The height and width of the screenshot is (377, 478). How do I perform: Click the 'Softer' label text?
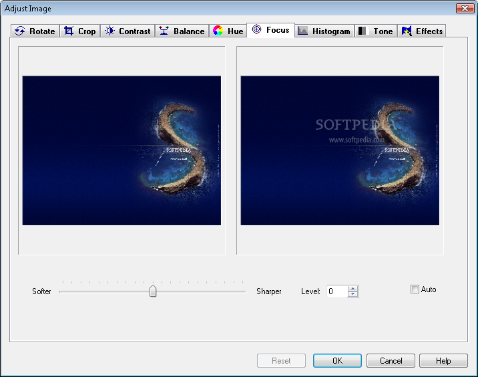[x=41, y=291]
